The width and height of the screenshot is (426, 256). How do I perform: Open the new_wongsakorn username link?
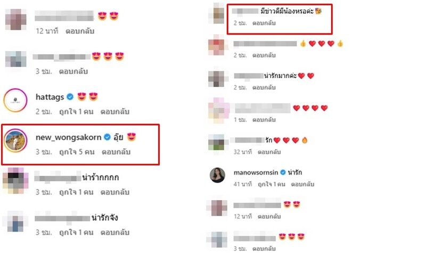pyautogui.click(x=69, y=137)
